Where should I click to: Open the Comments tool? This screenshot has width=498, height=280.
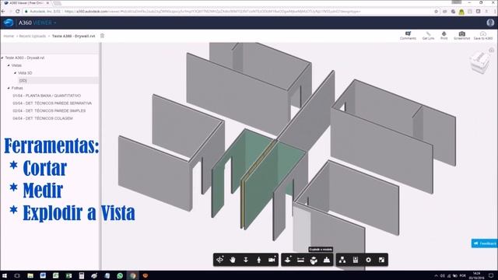tap(408, 35)
